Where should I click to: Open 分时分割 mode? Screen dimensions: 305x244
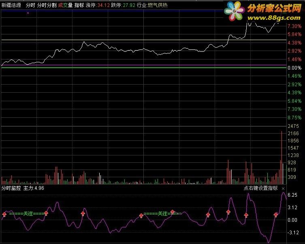[x=47, y=5]
